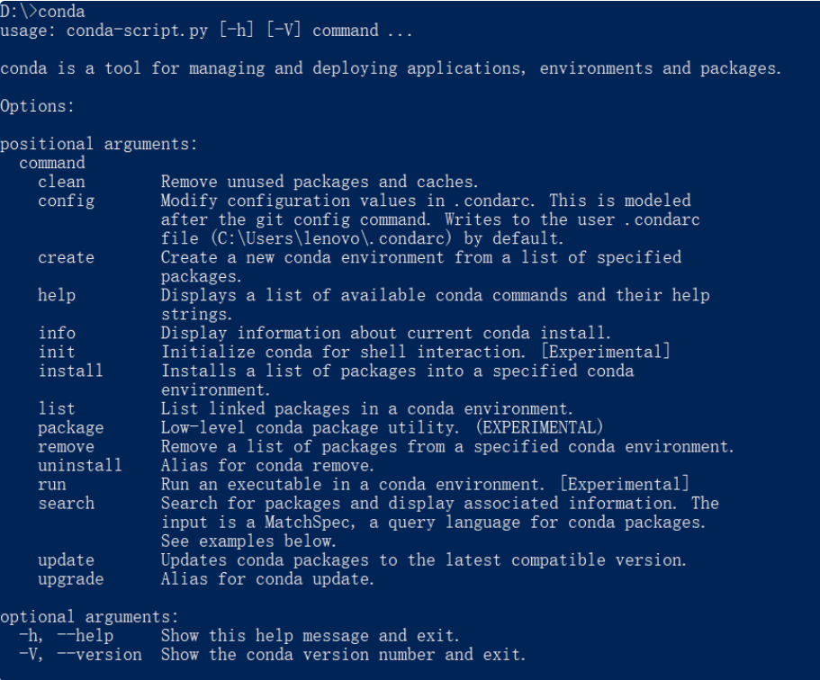Click the 'clean' command name
This screenshot has width=820, height=680.
pos(61,182)
